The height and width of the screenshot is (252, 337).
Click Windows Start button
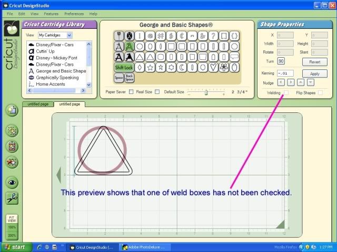(16, 247)
